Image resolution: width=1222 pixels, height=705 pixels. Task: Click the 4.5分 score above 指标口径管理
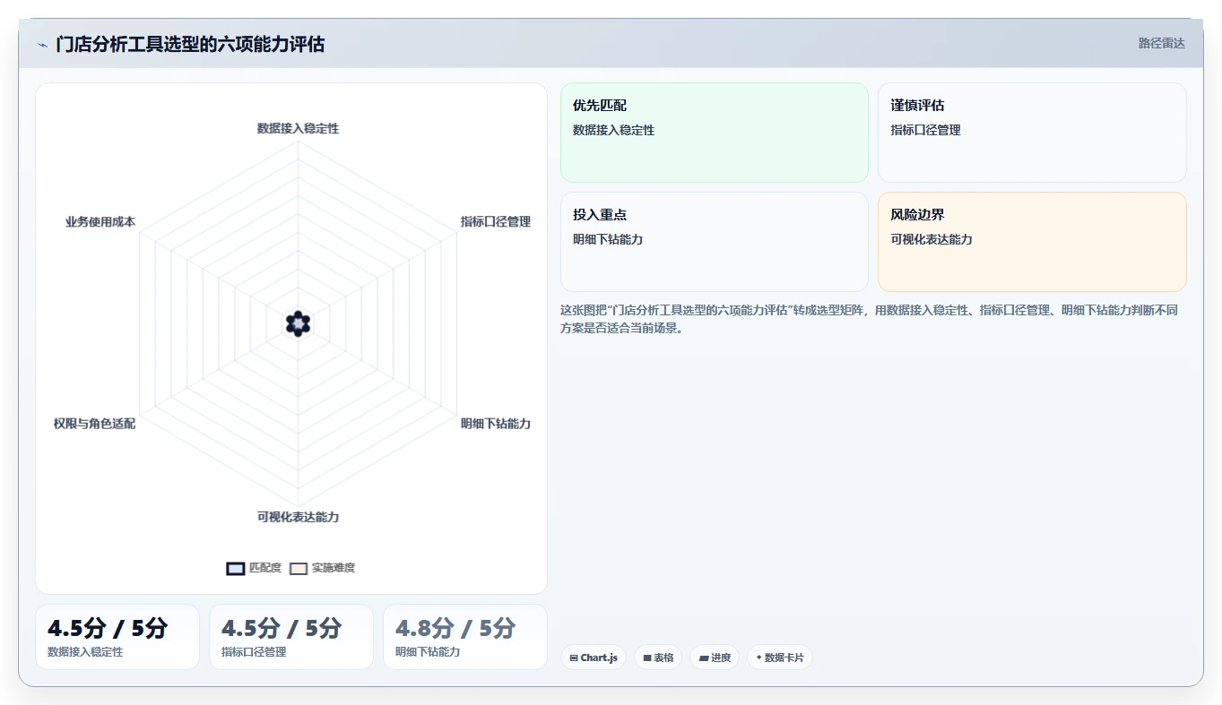(x=282, y=628)
